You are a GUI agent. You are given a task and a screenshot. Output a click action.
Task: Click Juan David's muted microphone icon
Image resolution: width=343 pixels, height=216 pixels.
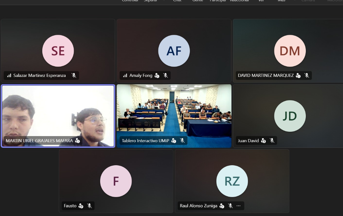272,141
